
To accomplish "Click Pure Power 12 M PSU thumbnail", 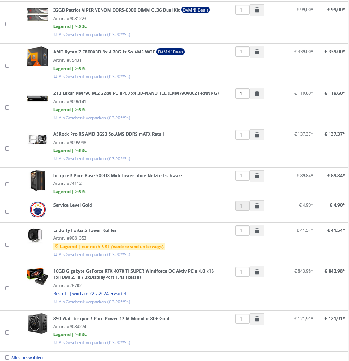I will (38, 323).
